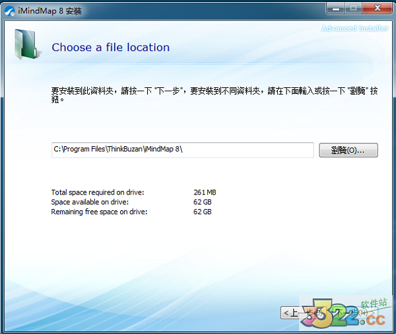This screenshot has width=396, height=334.
Task: Click 'Total space required on drive:' label
Action: pyautogui.click(x=98, y=192)
